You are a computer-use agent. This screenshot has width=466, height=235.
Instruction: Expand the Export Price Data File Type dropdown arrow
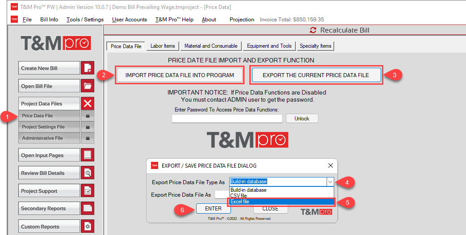(330, 181)
